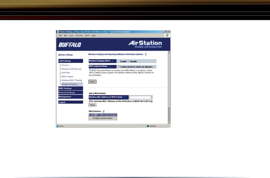Click the Enable column header in WDS Partners table
Image resolution: width=270 pixels, height=178 pixels.
92,115
